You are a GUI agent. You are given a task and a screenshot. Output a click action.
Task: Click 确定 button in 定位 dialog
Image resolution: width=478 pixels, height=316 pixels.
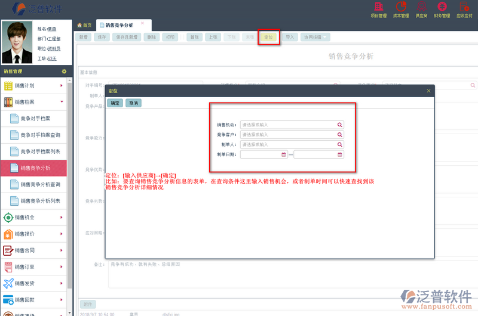pyautogui.click(x=115, y=103)
